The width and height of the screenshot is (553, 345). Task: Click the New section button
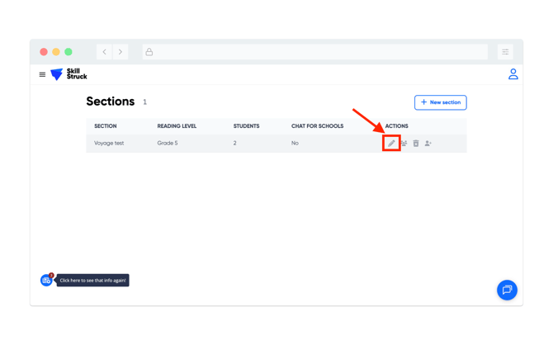[440, 102]
